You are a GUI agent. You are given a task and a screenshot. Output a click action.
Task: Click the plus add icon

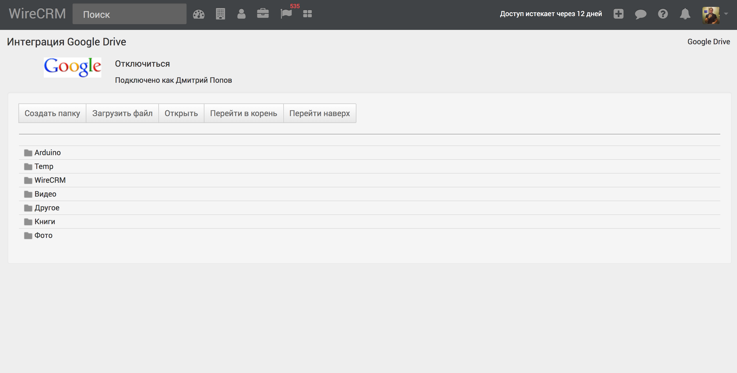click(x=618, y=14)
